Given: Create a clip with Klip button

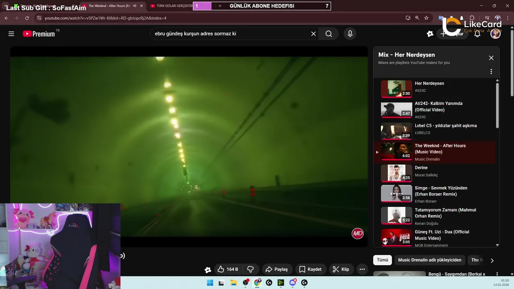Looking at the screenshot, I should point(341,269).
